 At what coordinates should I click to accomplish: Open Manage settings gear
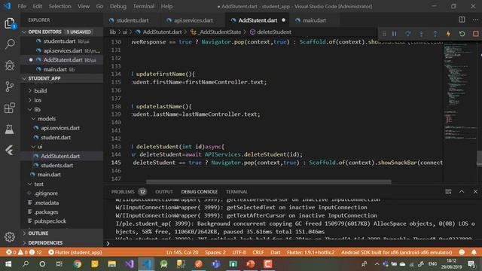(x=10, y=237)
